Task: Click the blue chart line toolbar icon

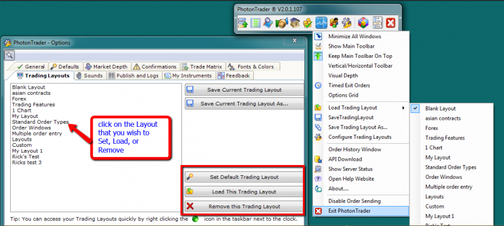Action: tap(321, 23)
